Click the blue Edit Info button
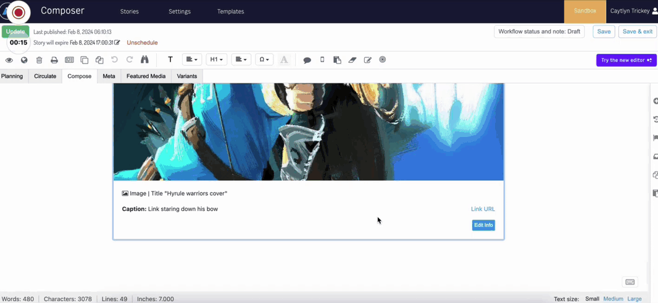The height and width of the screenshot is (303, 658). tap(483, 225)
